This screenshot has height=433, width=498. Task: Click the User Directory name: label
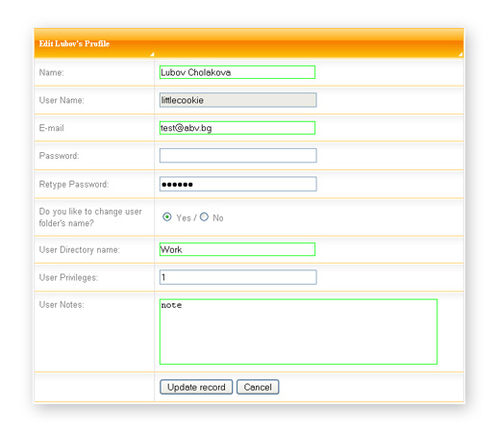pos(79,250)
